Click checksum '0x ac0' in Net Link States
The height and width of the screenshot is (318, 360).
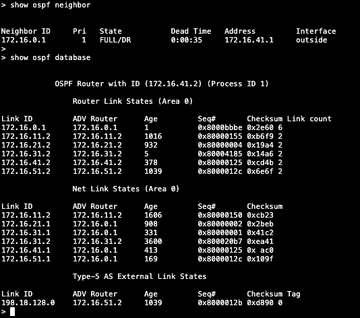(260, 250)
